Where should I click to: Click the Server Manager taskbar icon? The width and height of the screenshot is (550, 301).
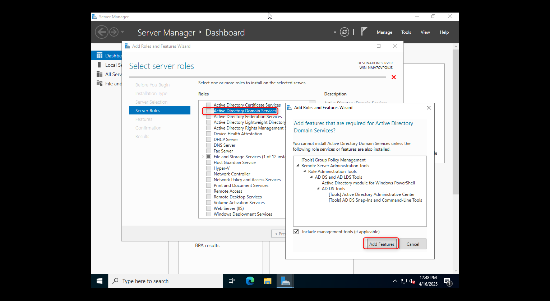pyautogui.click(x=285, y=281)
